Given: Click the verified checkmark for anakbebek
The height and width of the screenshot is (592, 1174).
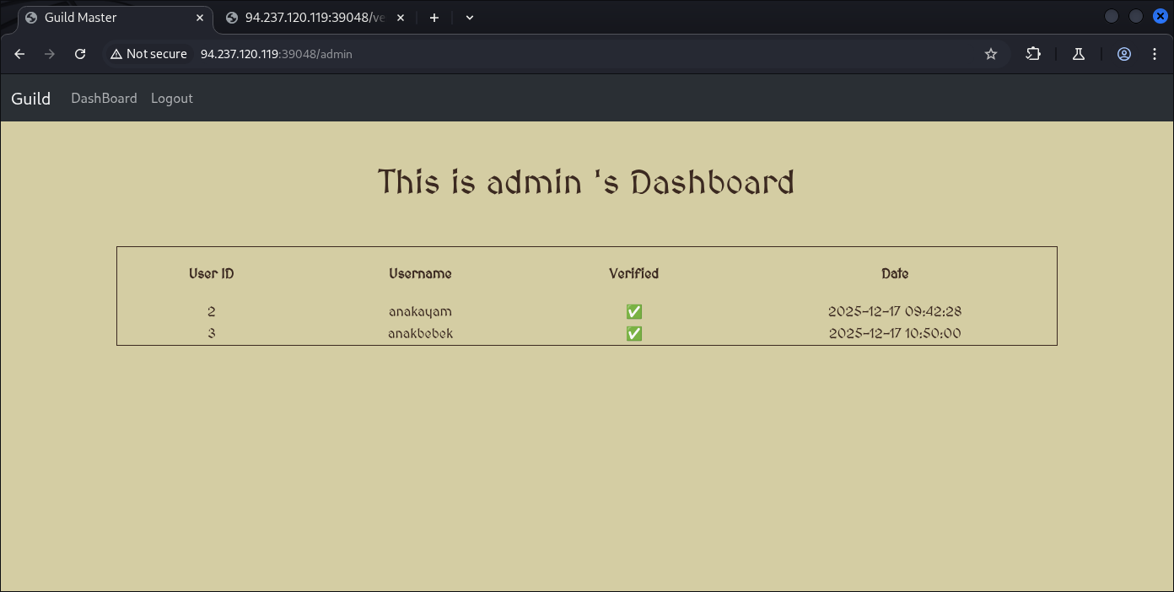Looking at the screenshot, I should pyautogui.click(x=634, y=334).
